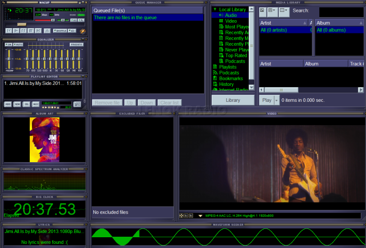Viewport: 366px width, 248px height.
Task: Select the All (0 albums) row
Action: point(339,30)
